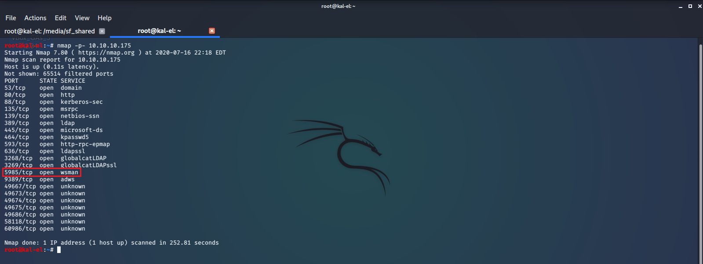This screenshot has width=703, height=264.
Task: Click the 5985/tcp open wsman line
Action: (x=41, y=172)
